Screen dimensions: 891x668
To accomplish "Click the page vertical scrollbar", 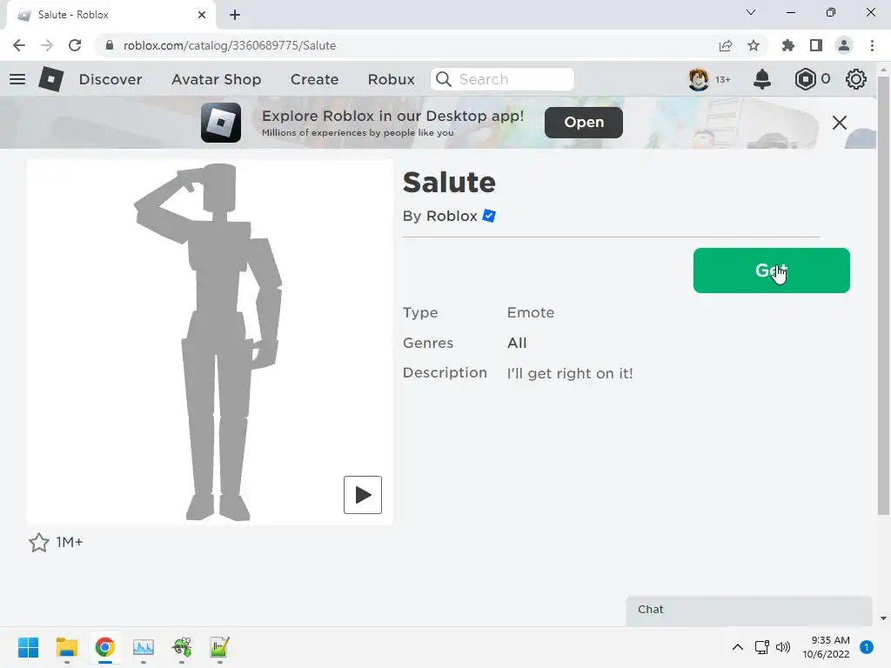I will [883, 296].
